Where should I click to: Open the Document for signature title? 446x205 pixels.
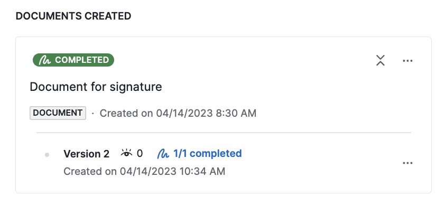pos(96,87)
